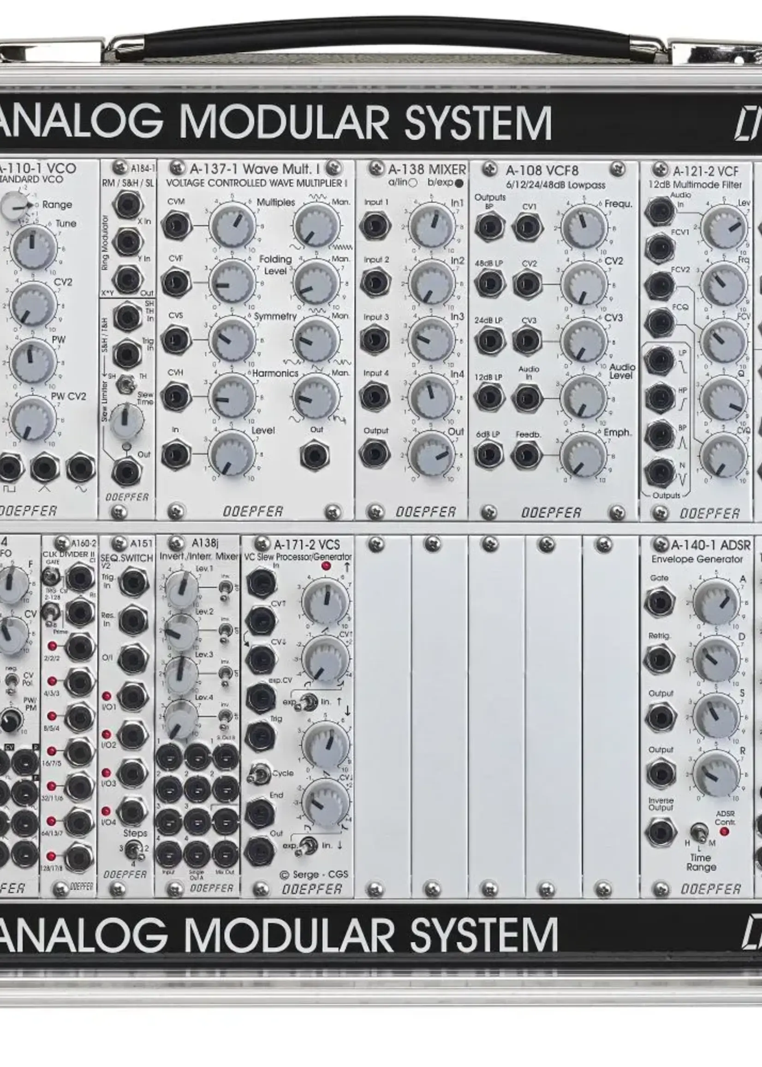The height and width of the screenshot is (1067, 762).
Task: Click the Retrig. jack on the ADSR
Action: point(660,659)
